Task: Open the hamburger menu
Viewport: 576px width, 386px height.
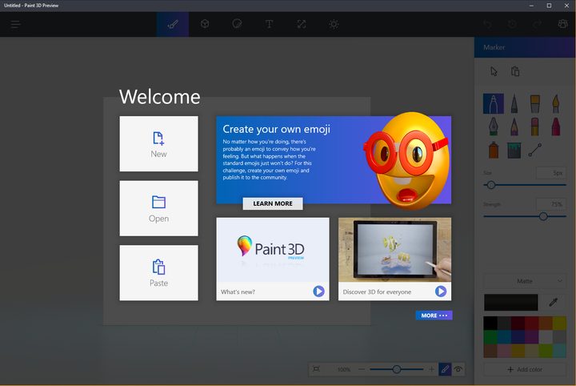Action: click(15, 24)
